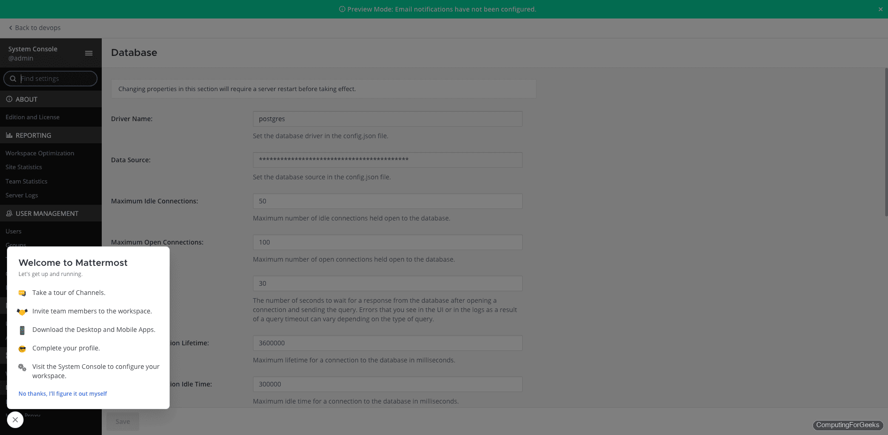The height and width of the screenshot is (435, 888).
Task: Open Back to devops
Action: 34,28
